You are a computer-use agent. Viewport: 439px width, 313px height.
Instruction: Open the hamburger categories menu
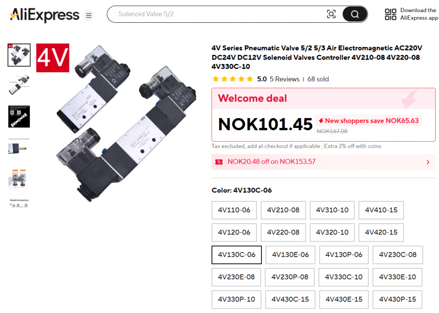tap(89, 16)
